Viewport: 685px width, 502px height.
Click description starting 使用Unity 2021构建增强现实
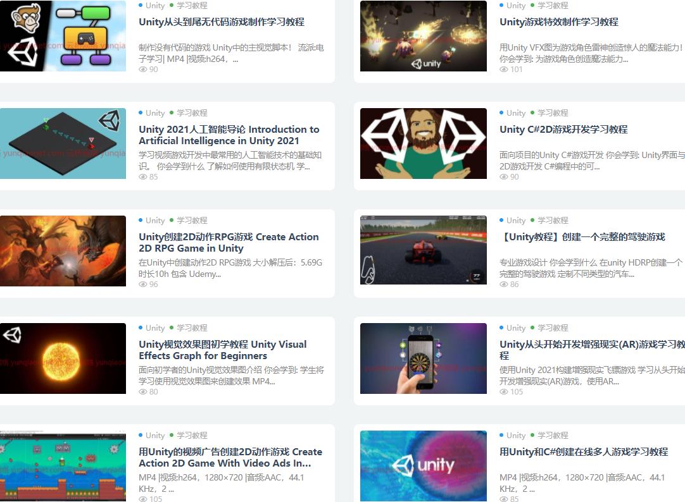coord(592,376)
